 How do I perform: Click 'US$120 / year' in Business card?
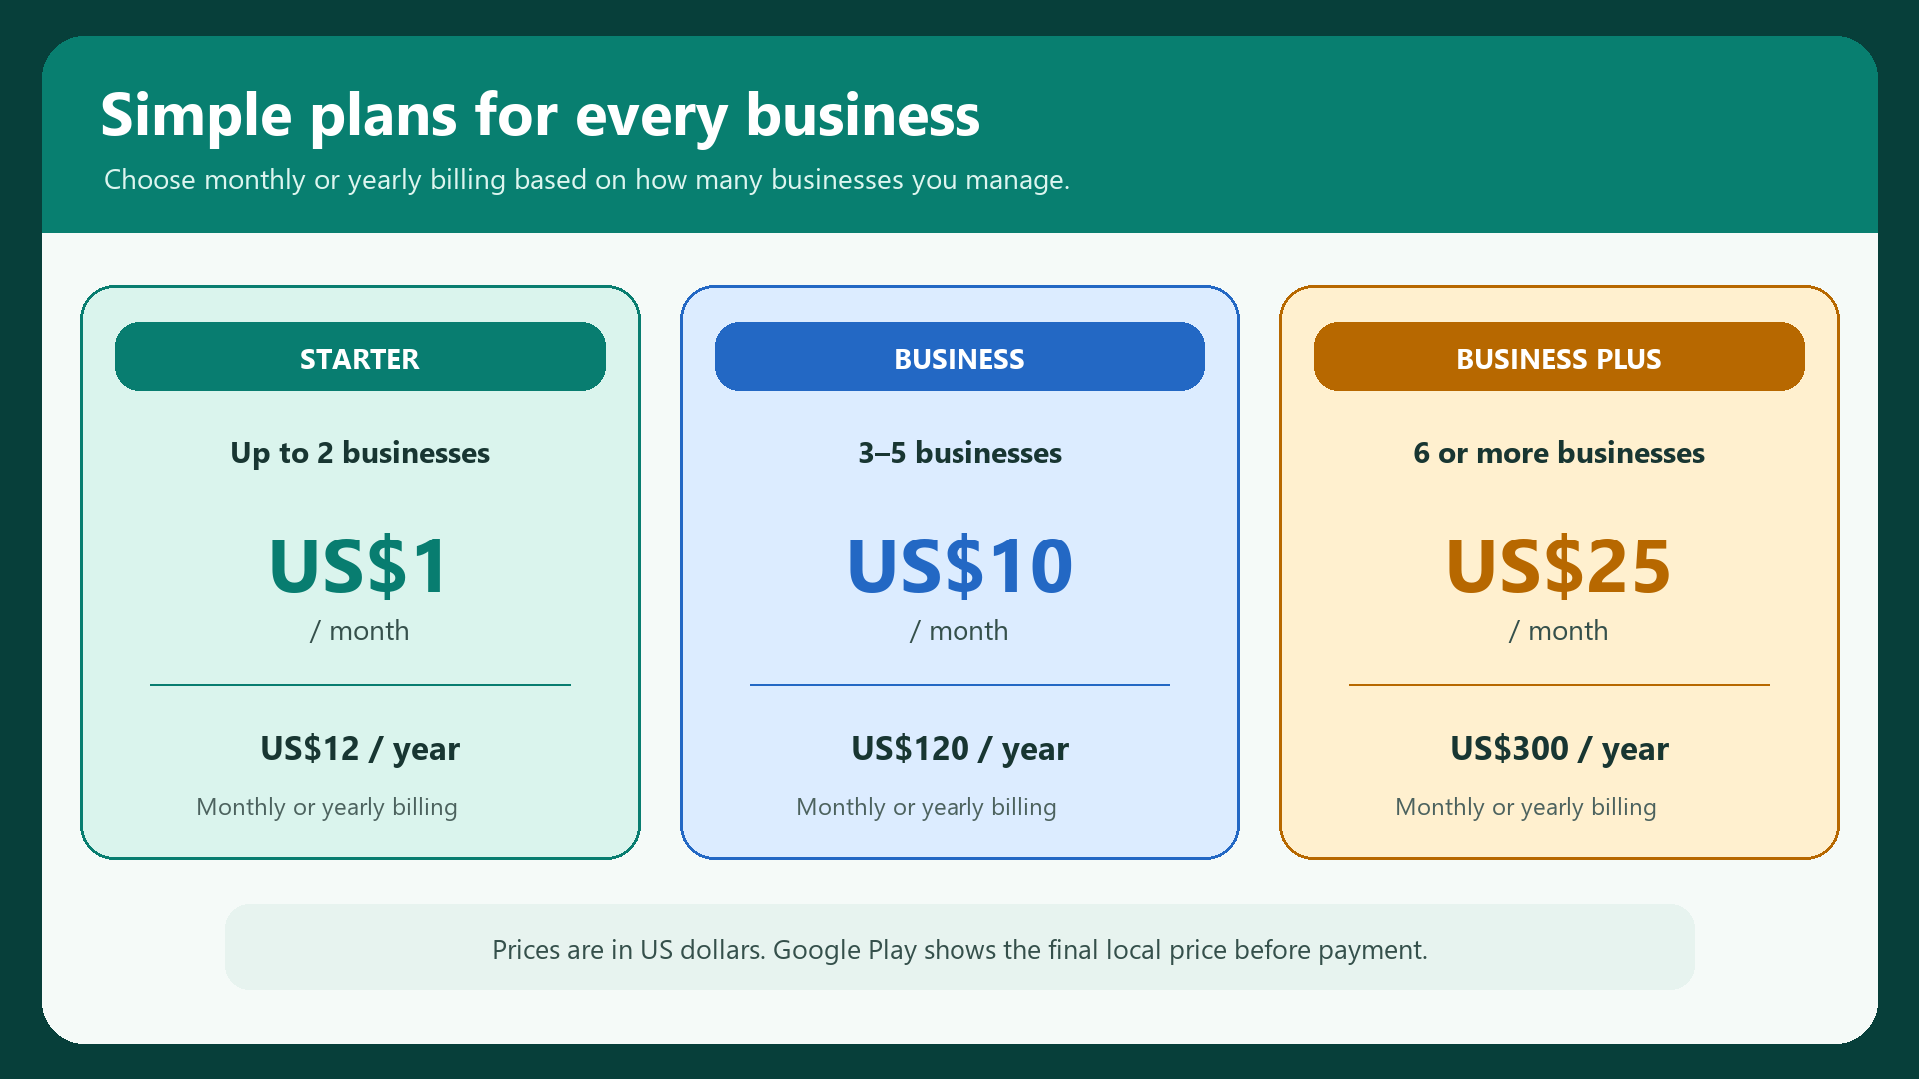(x=959, y=749)
